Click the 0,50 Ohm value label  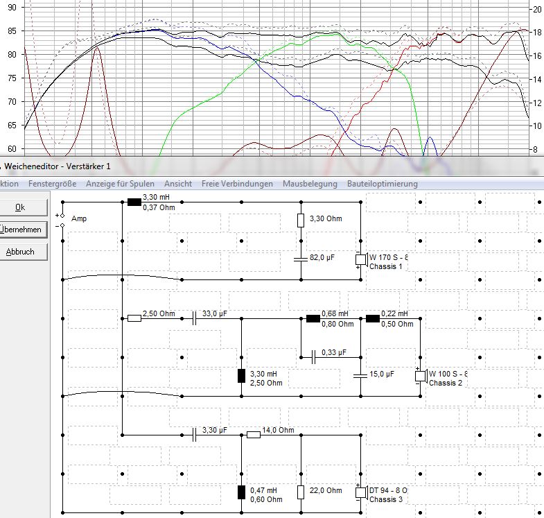(x=397, y=324)
